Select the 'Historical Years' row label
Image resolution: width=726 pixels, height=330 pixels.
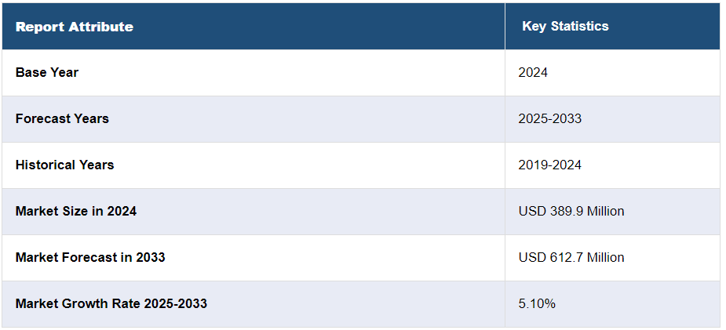pyautogui.click(x=64, y=165)
